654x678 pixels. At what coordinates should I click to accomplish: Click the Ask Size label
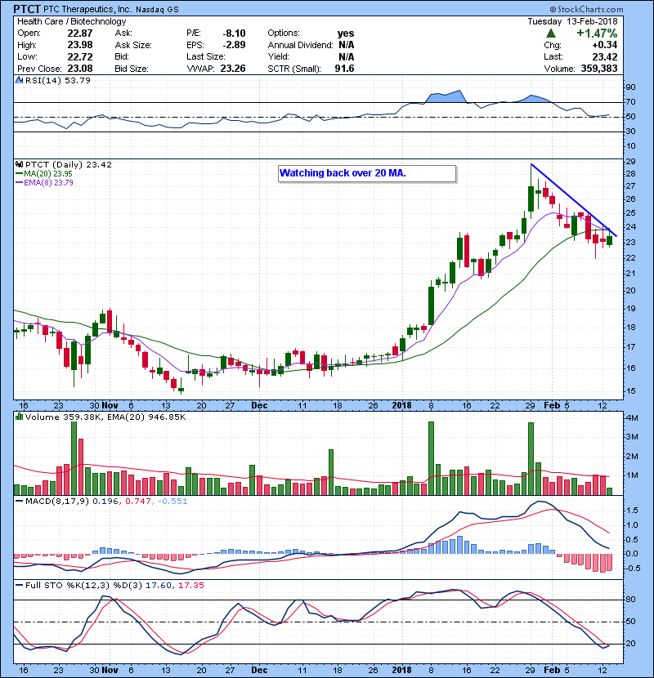tap(133, 45)
